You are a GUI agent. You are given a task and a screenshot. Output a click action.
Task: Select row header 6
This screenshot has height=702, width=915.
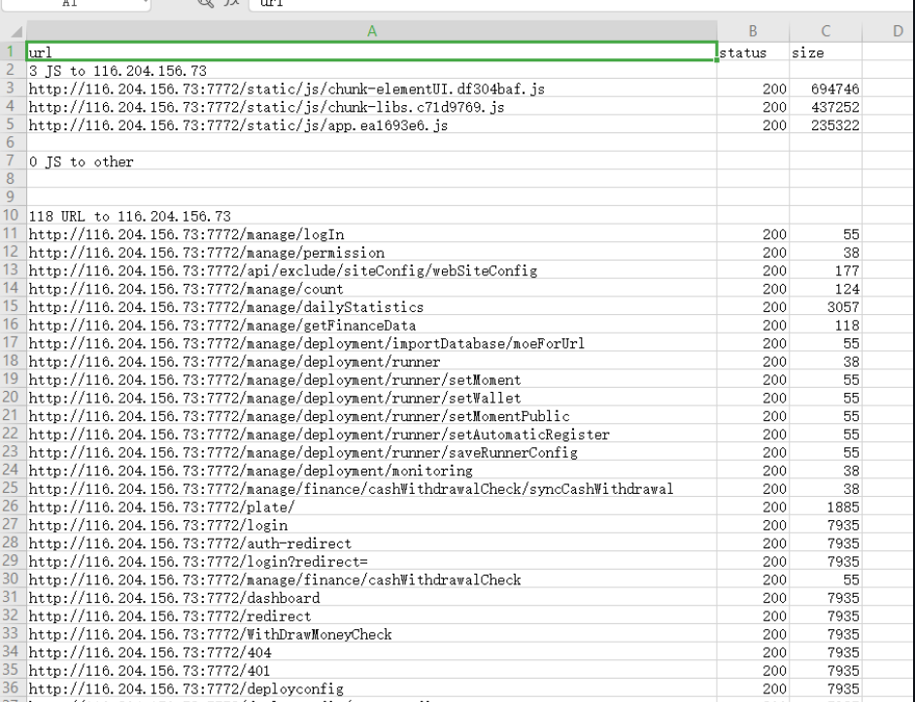click(x=11, y=143)
